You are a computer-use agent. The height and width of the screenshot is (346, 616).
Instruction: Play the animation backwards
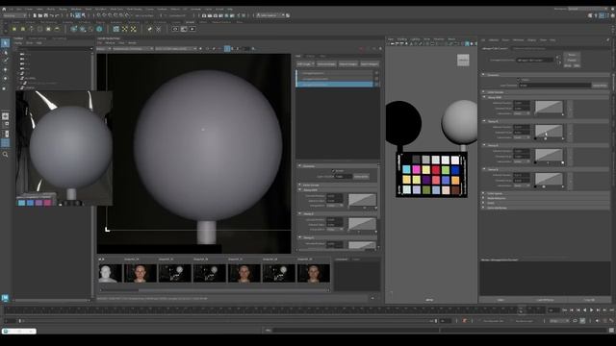(585, 310)
